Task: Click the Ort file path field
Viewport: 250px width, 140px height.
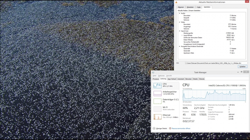Action: [216, 63]
